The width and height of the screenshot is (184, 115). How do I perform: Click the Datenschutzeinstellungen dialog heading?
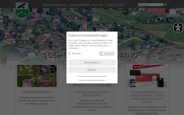click(x=88, y=35)
